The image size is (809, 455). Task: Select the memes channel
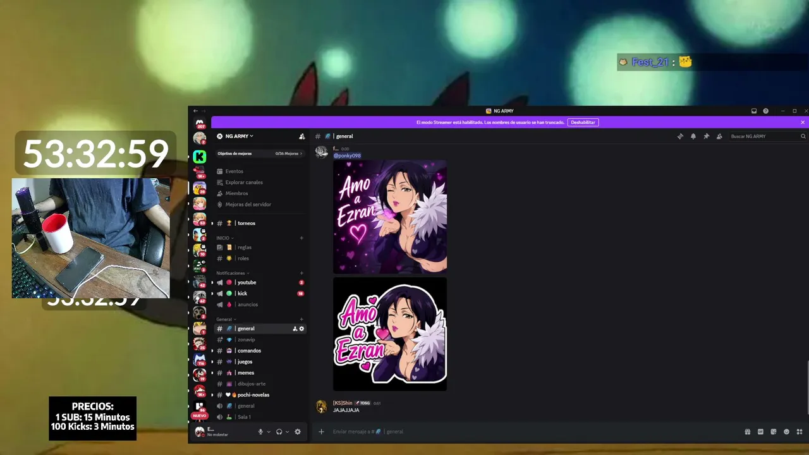click(260, 373)
